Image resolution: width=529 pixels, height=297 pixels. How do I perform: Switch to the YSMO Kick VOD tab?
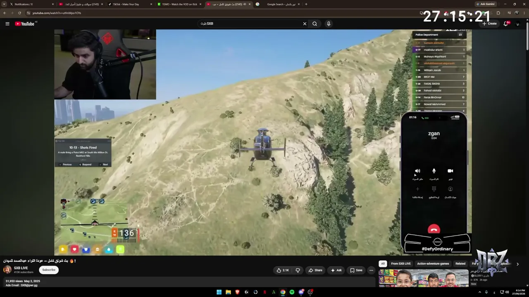179,4
